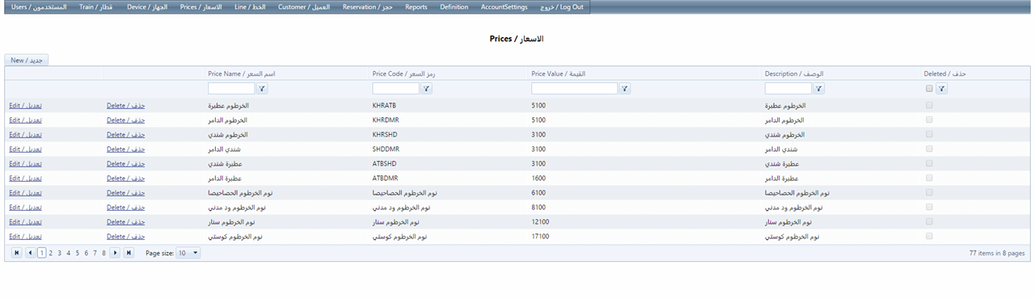Toggle the Deleted filter checkbox
This screenshot has height=299, width=1035.
[929, 89]
